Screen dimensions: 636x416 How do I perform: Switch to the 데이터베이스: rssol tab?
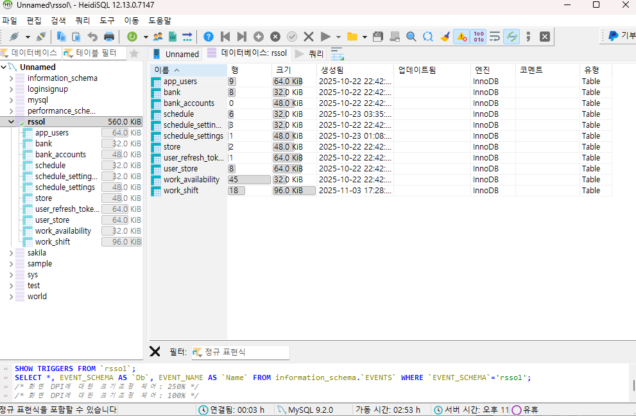click(248, 53)
